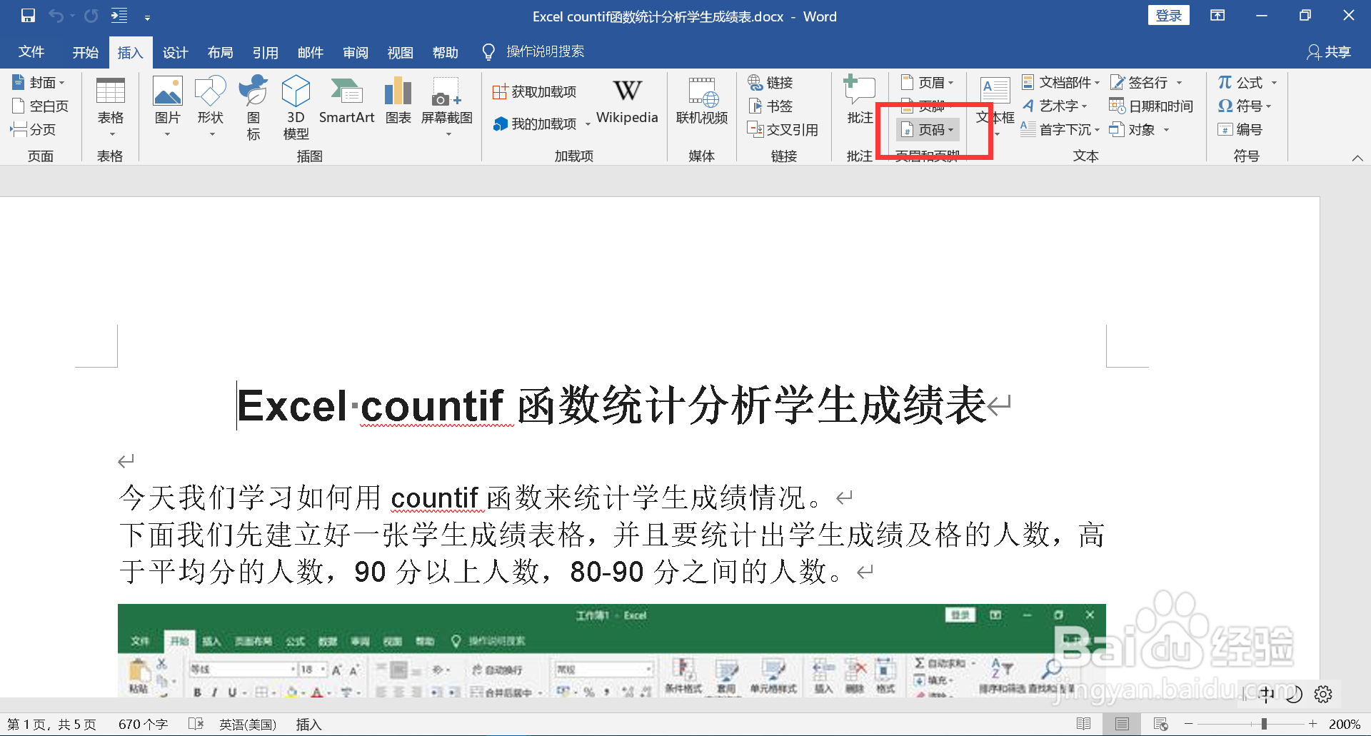The height and width of the screenshot is (736, 1371).
Task: Click the page count indicator in status bar
Action: click(51, 724)
